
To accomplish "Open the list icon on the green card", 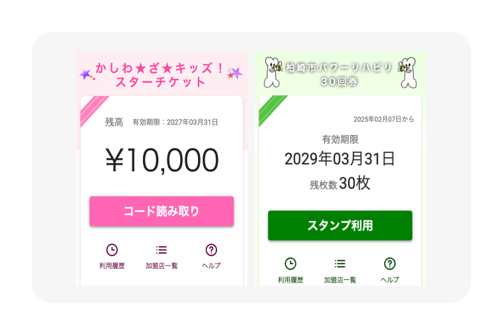I will point(340,263).
